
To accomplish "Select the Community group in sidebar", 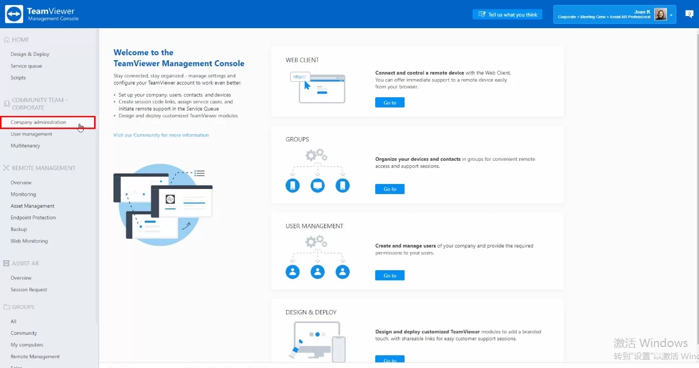I will point(24,333).
